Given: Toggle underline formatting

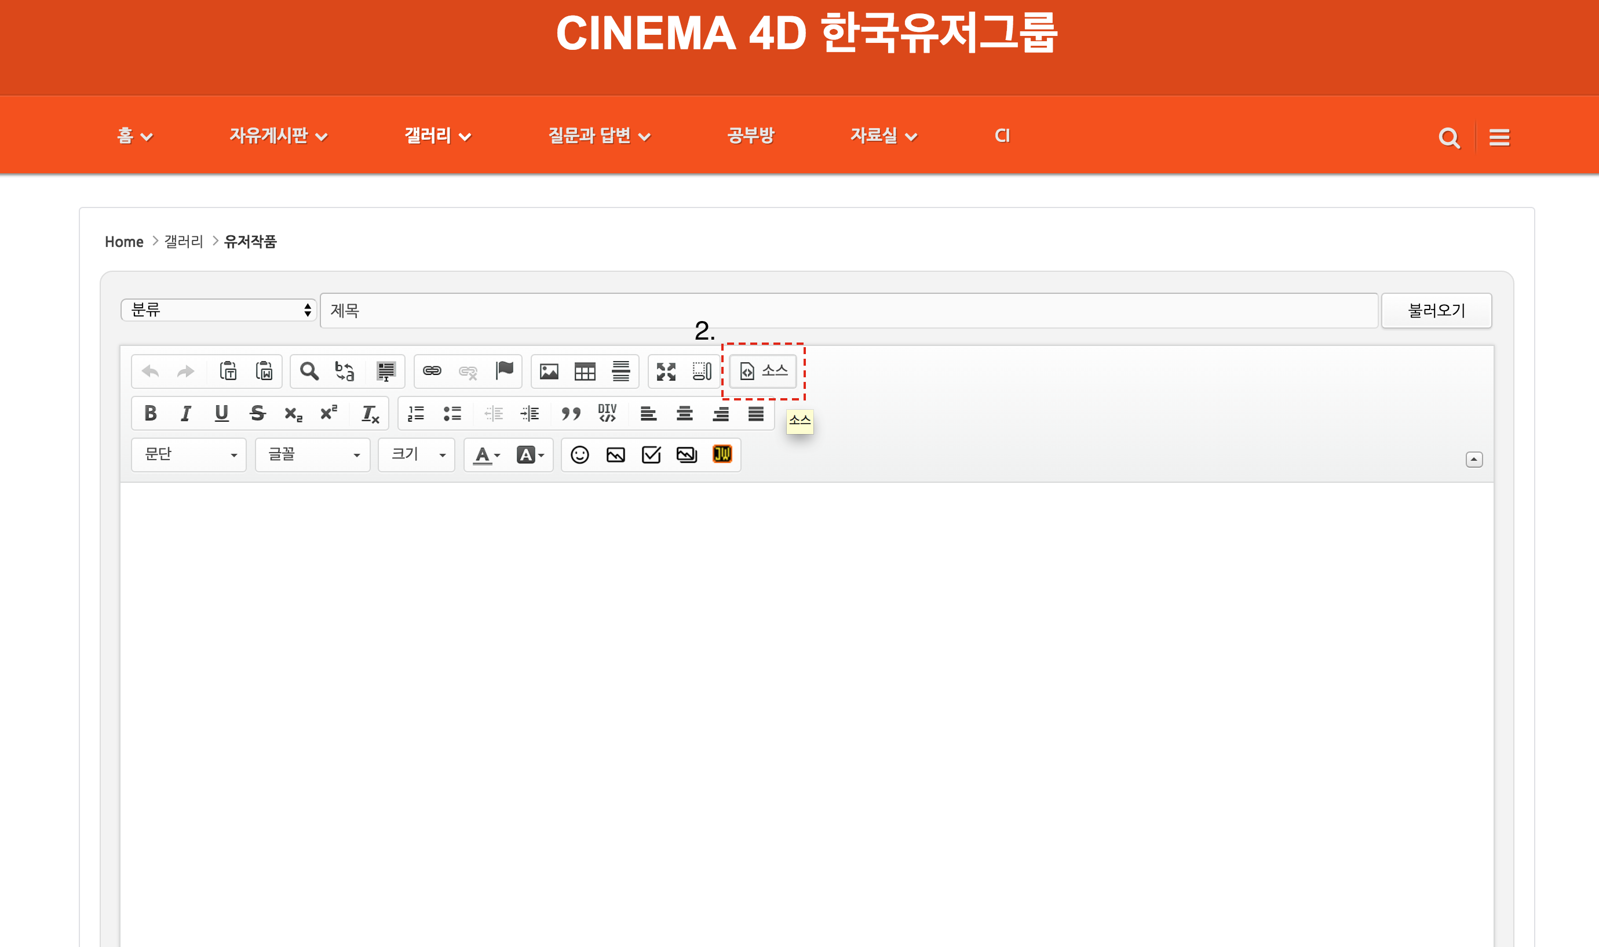Looking at the screenshot, I should point(221,413).
